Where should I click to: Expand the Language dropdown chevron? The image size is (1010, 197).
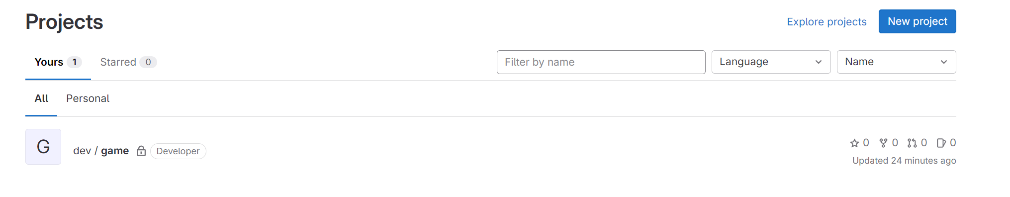pyautogui.click(x=819, y=62)
